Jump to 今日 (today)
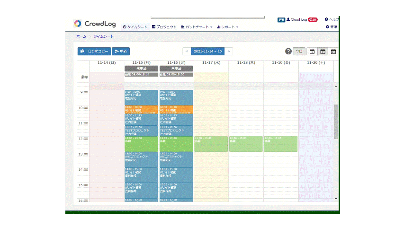This screenshot has height=227, width=404. 299,51
